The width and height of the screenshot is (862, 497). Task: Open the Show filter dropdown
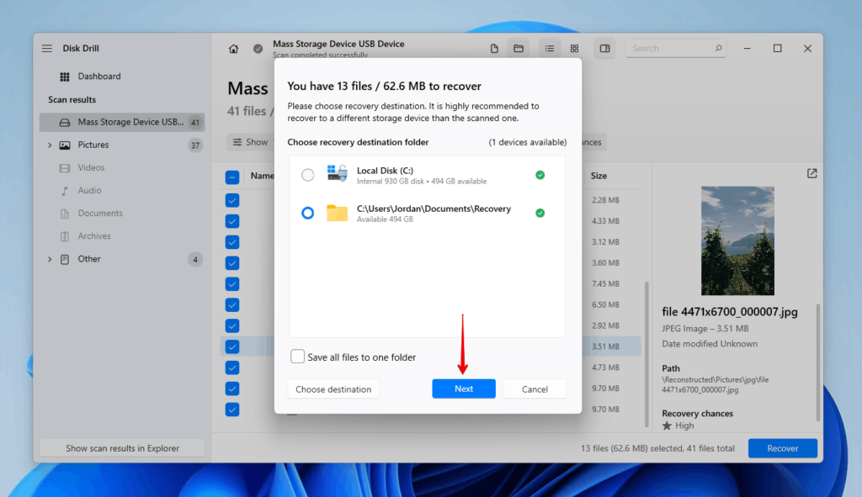click(252, 142)
